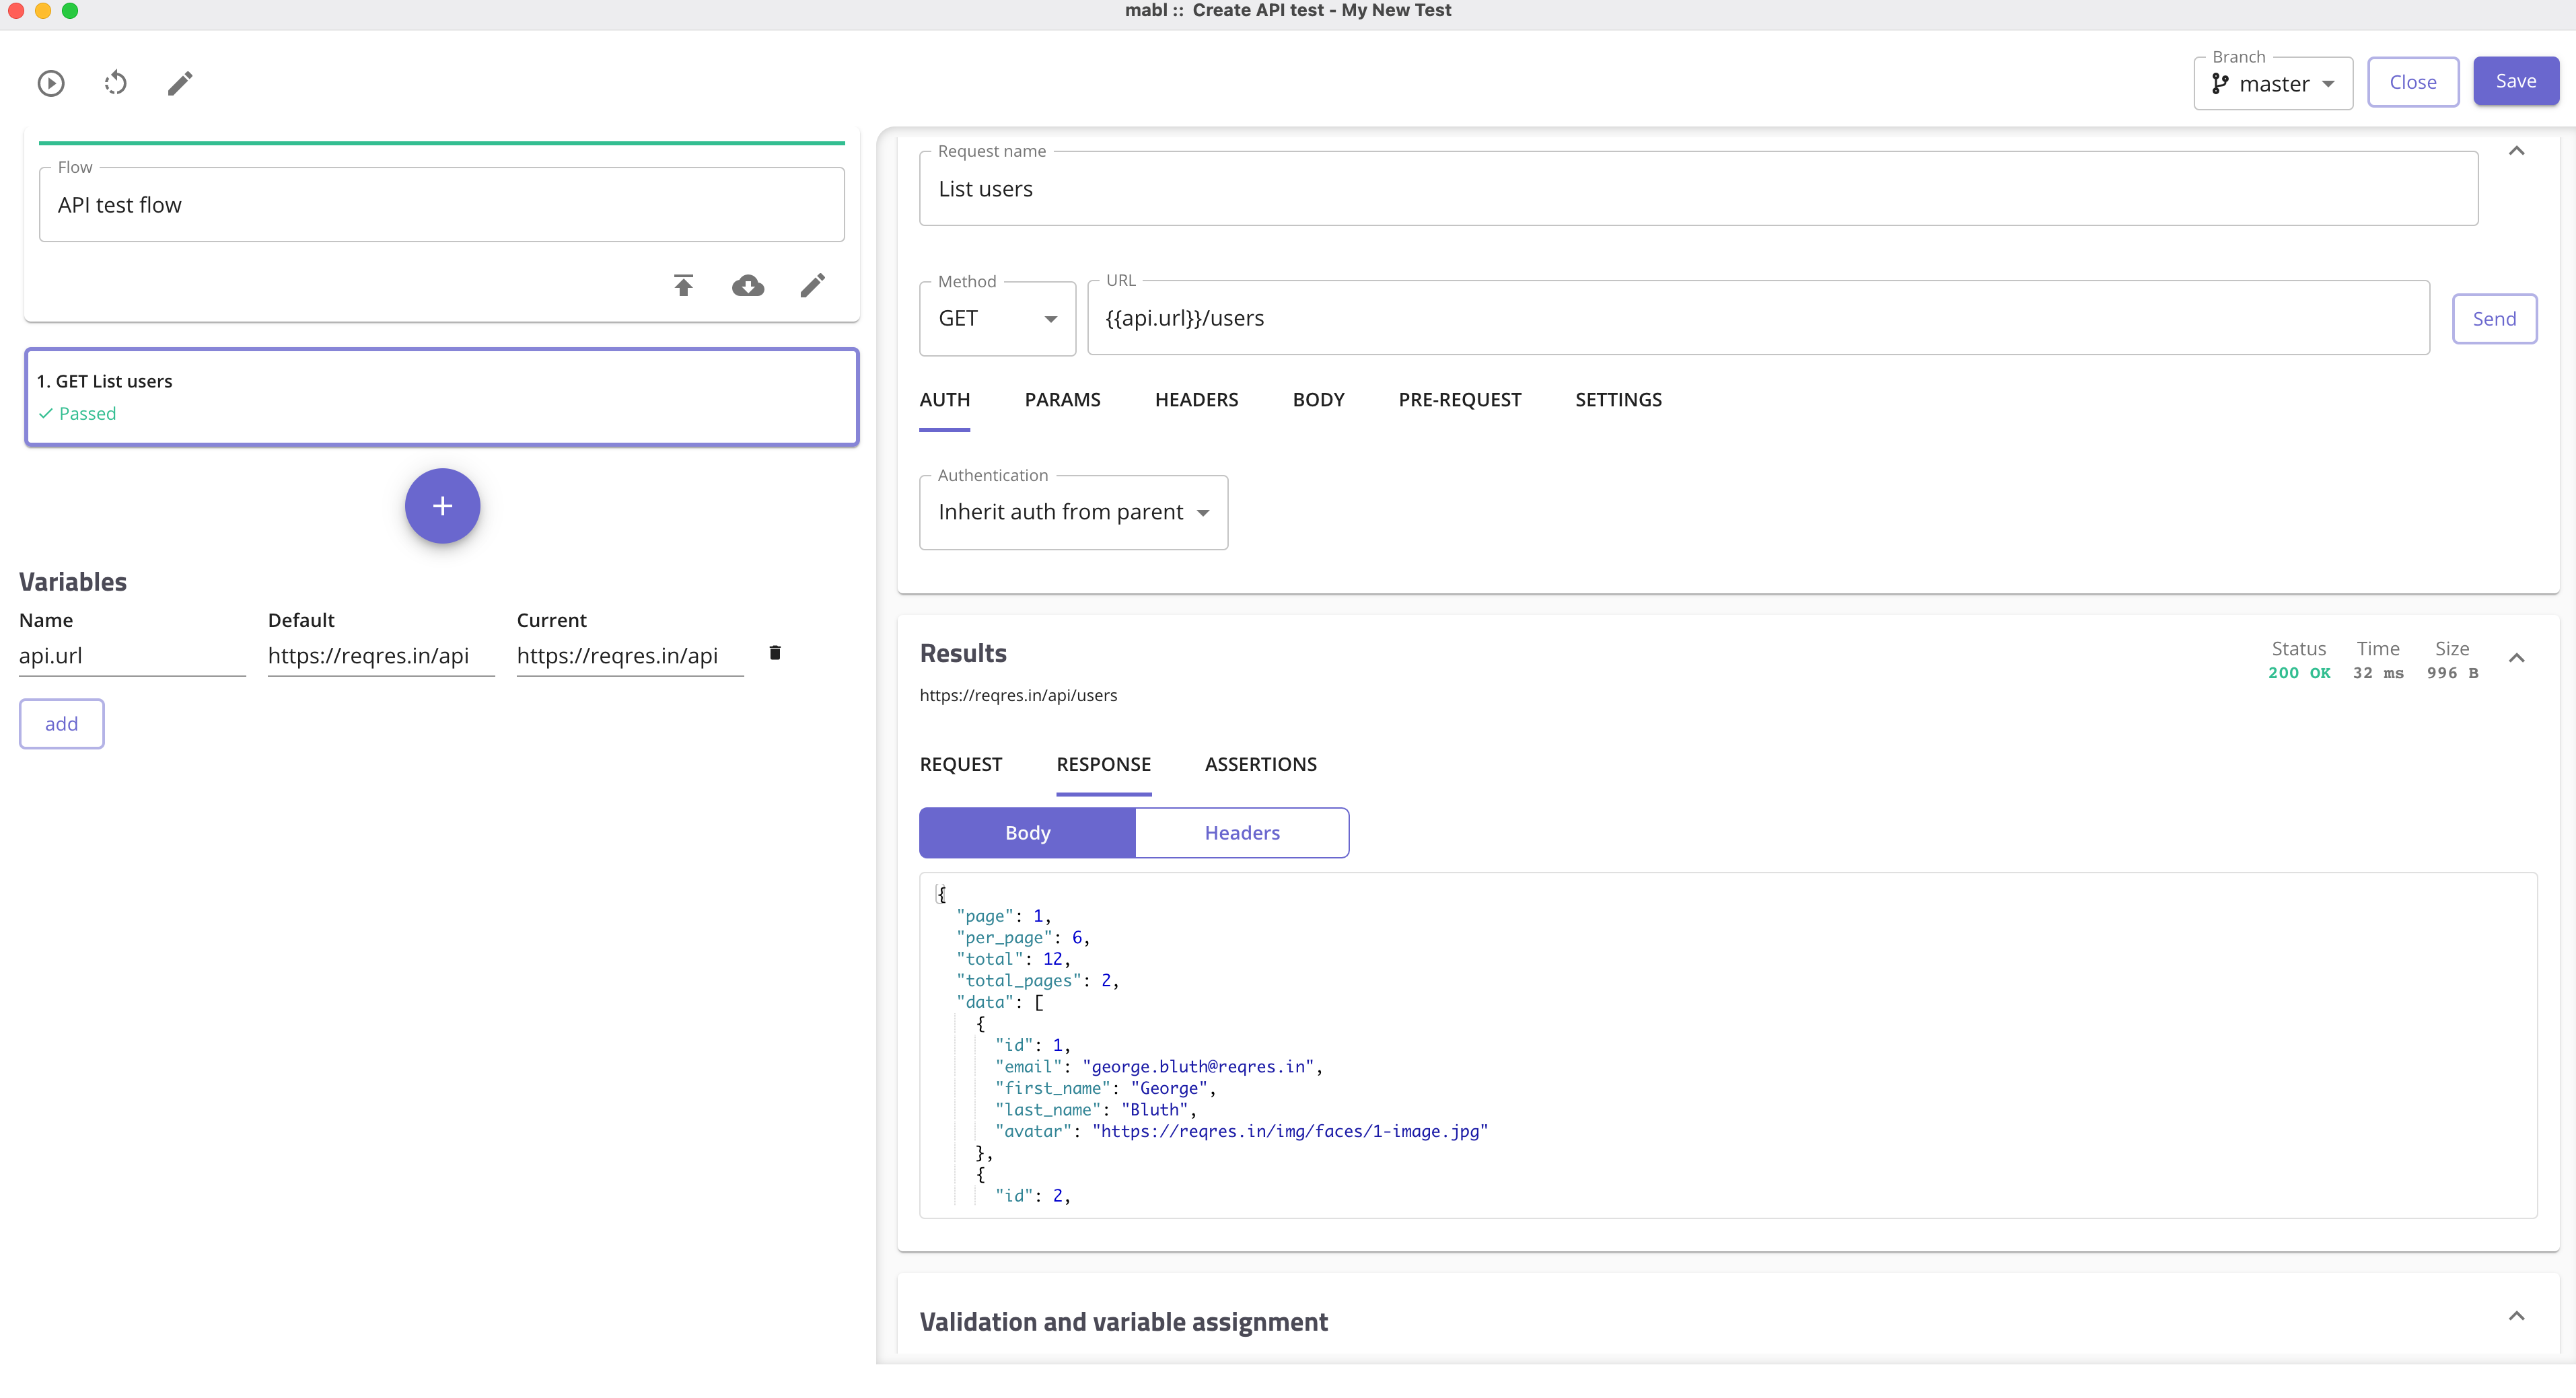Click the import upload arrow icon
Viewport: 2576px width, 1398px height.
point(683,286)
